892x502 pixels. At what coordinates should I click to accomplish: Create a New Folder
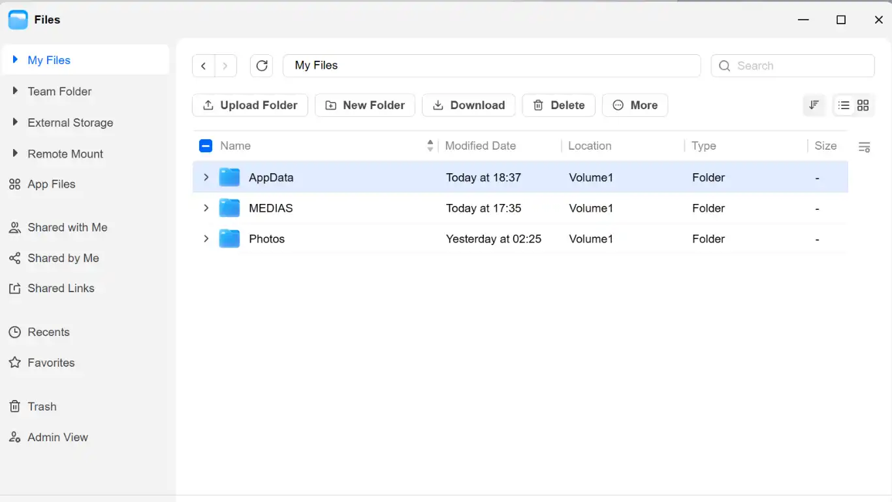(x=365, y=105)
